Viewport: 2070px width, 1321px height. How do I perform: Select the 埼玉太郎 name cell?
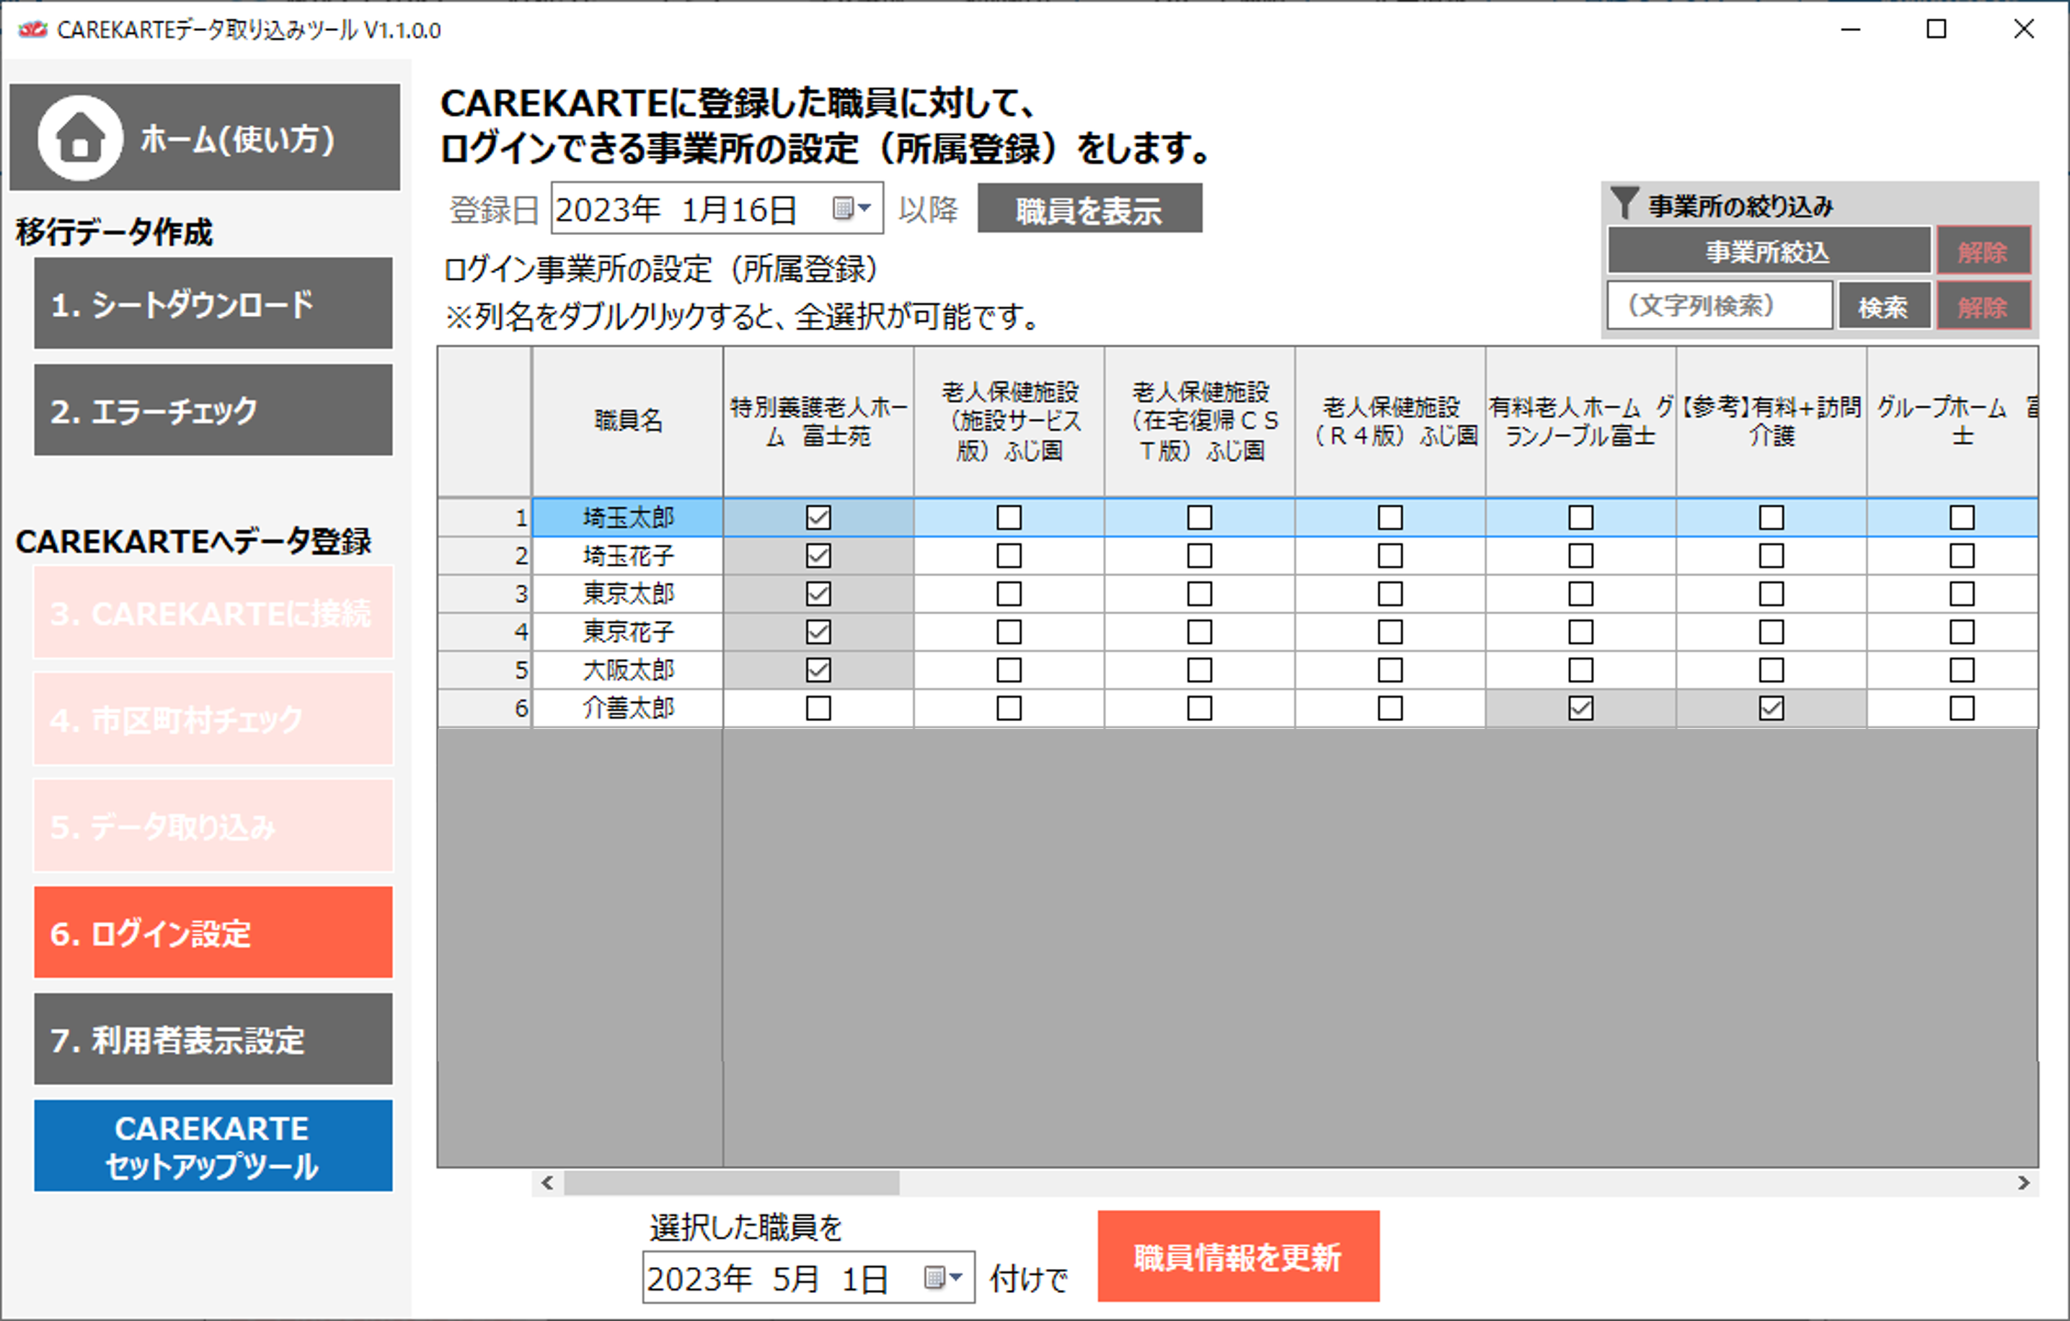point(627,518)
